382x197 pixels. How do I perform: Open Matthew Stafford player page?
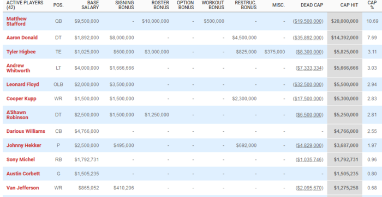(x=16, y=21)
